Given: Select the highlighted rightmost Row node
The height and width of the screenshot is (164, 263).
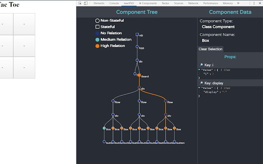Looking at the screenshot, I should [x=166, y=101].
